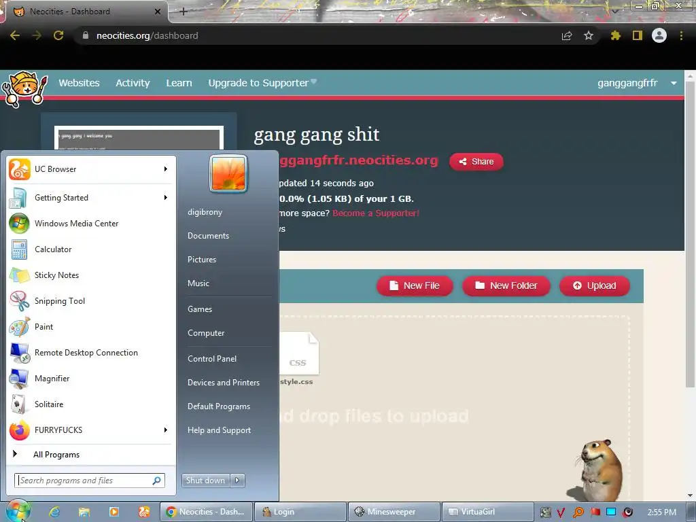Image resolution: width=696 pixels, height=522 pixels.
Task: Launch the Magnifier
Action: pyautogui.click(x=90, y=378)
